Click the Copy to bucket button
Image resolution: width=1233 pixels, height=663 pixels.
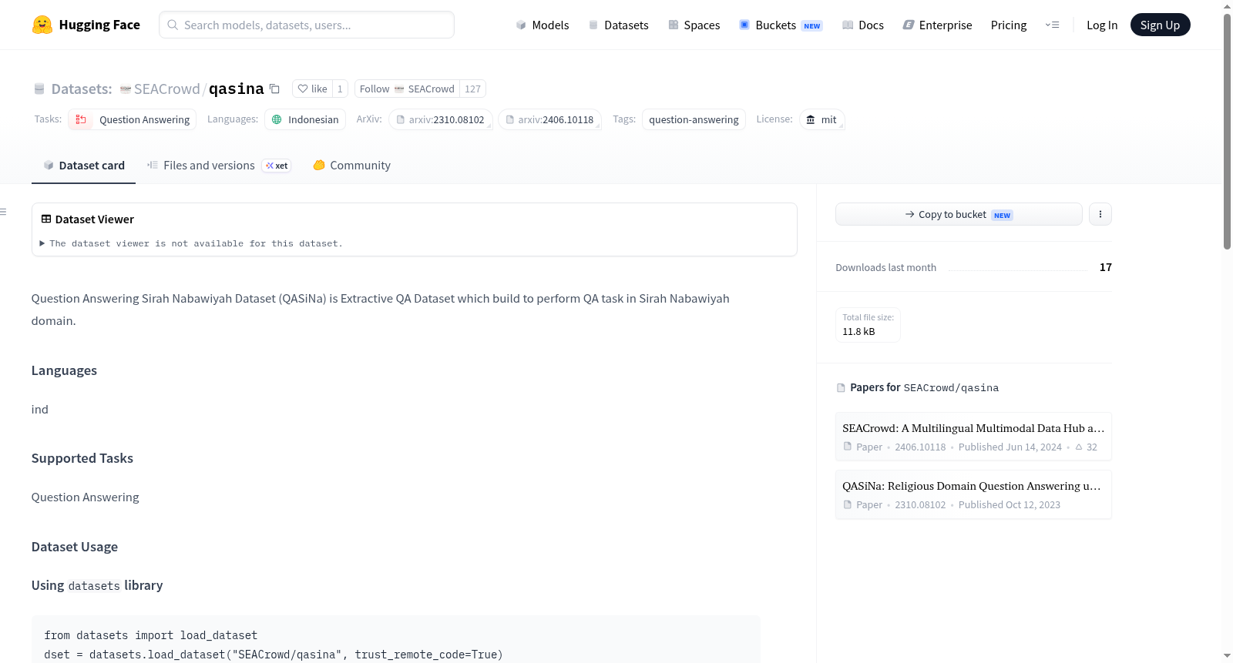point(959,214)
